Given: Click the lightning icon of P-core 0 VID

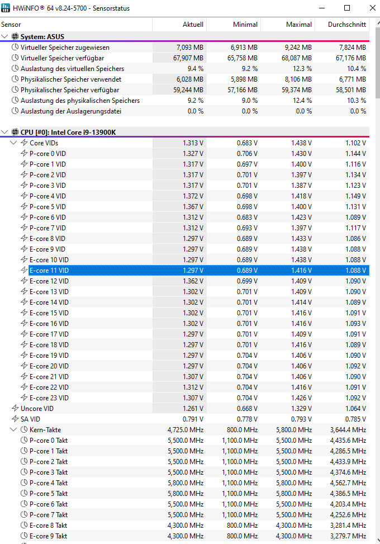Looking at the screenshot, I should tap(24, 153).
